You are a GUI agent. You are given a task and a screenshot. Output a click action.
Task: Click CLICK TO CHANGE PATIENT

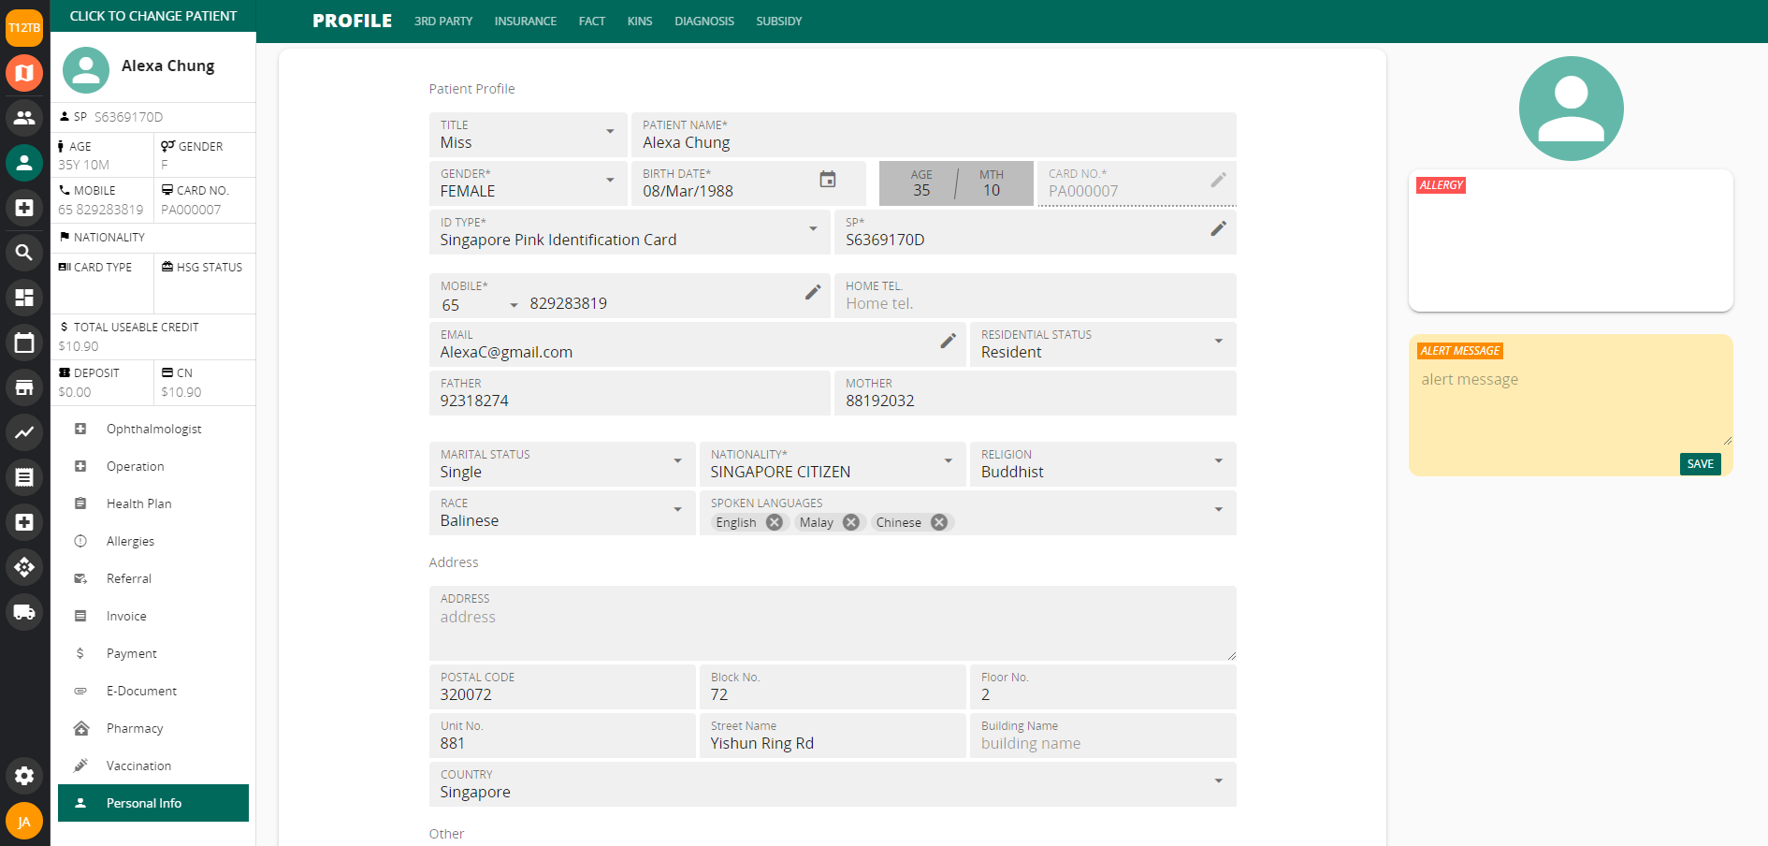tap(152, 16)
